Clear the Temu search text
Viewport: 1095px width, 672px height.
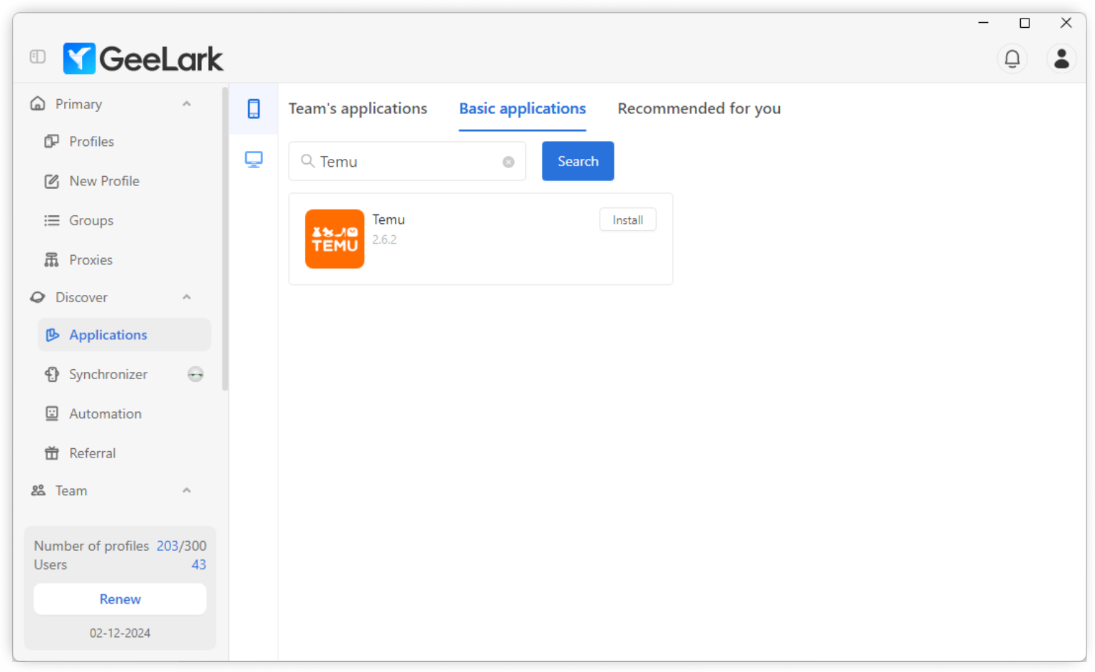(x=508, y=162)
